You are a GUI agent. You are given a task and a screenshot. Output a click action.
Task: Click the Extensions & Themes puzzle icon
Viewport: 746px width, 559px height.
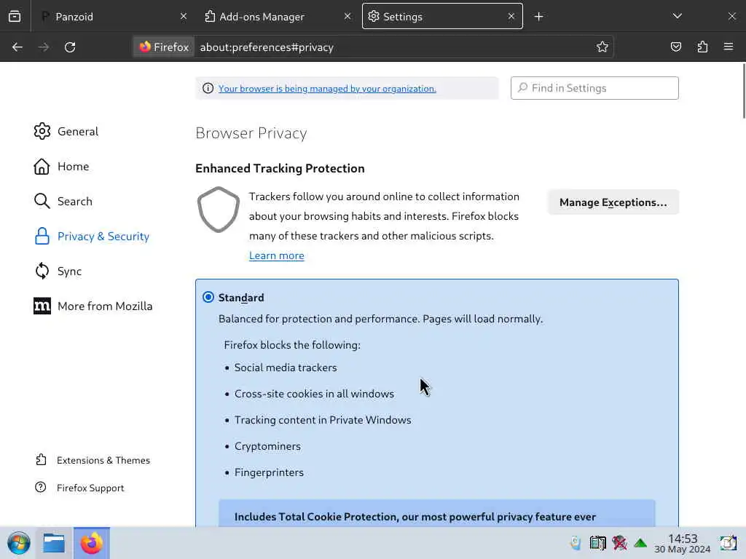pyautogui.click(x=41, y=460)
